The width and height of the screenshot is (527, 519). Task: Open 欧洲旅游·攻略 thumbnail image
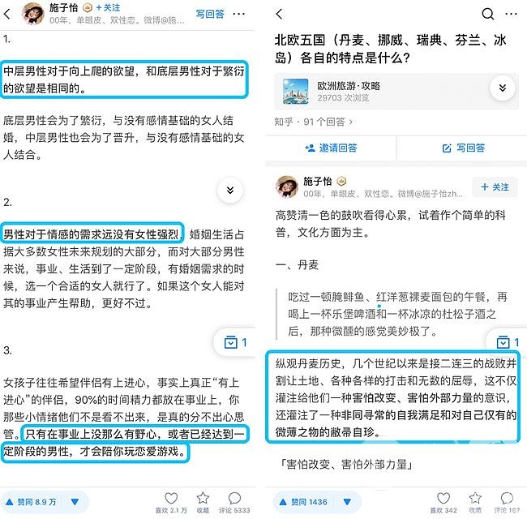pos(295,91)
